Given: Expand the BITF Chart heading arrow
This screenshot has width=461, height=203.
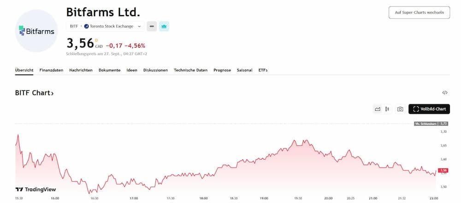Looking at the screenshot, I should tap(52, 93).
